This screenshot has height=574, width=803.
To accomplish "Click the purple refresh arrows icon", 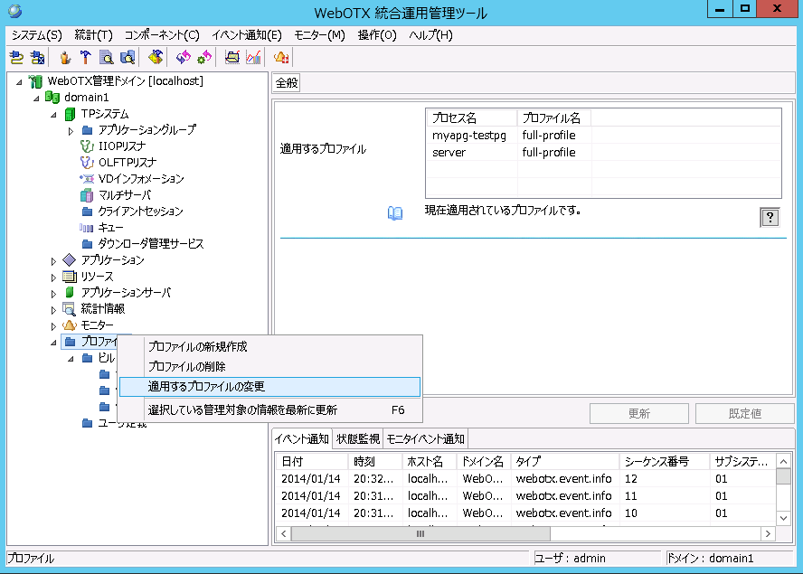I will 183,56.
